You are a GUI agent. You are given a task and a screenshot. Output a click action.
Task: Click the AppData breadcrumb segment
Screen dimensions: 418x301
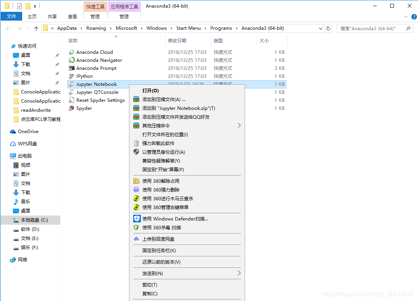pyautogui.click(x=67, y=28)
